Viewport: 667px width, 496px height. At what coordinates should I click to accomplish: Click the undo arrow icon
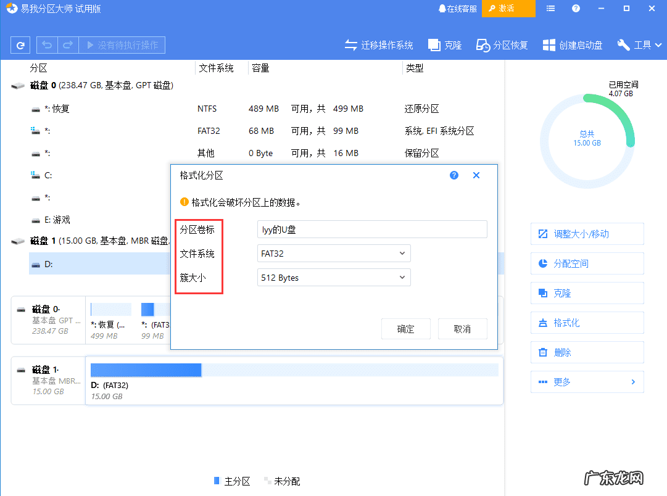[48, 45]
